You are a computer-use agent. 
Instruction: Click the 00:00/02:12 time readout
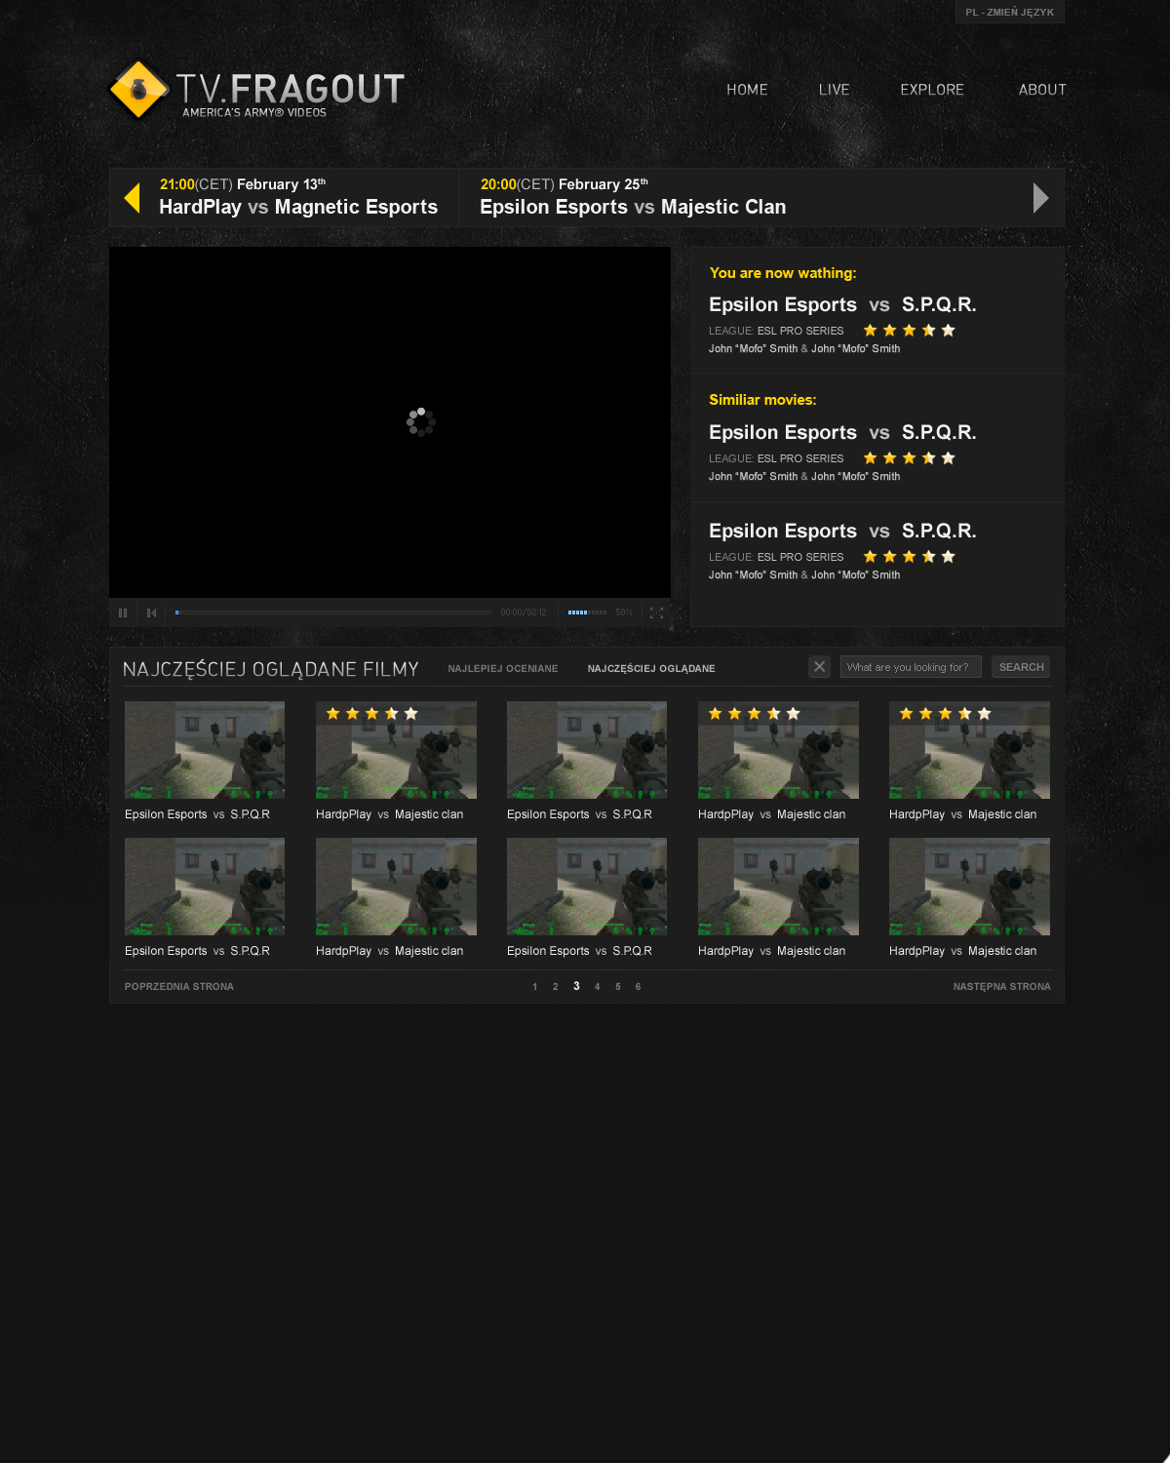pos(524,613)
